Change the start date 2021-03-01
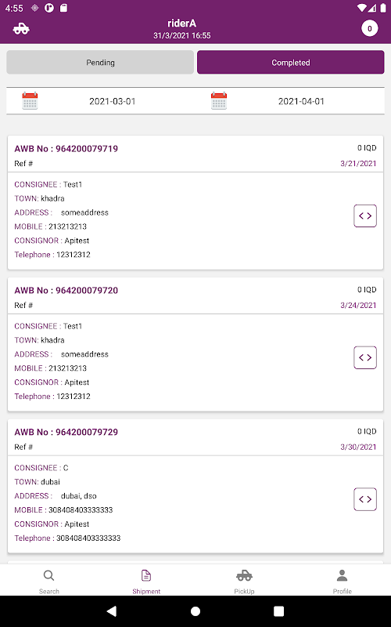The image size is (391, 627). (113, 101)
